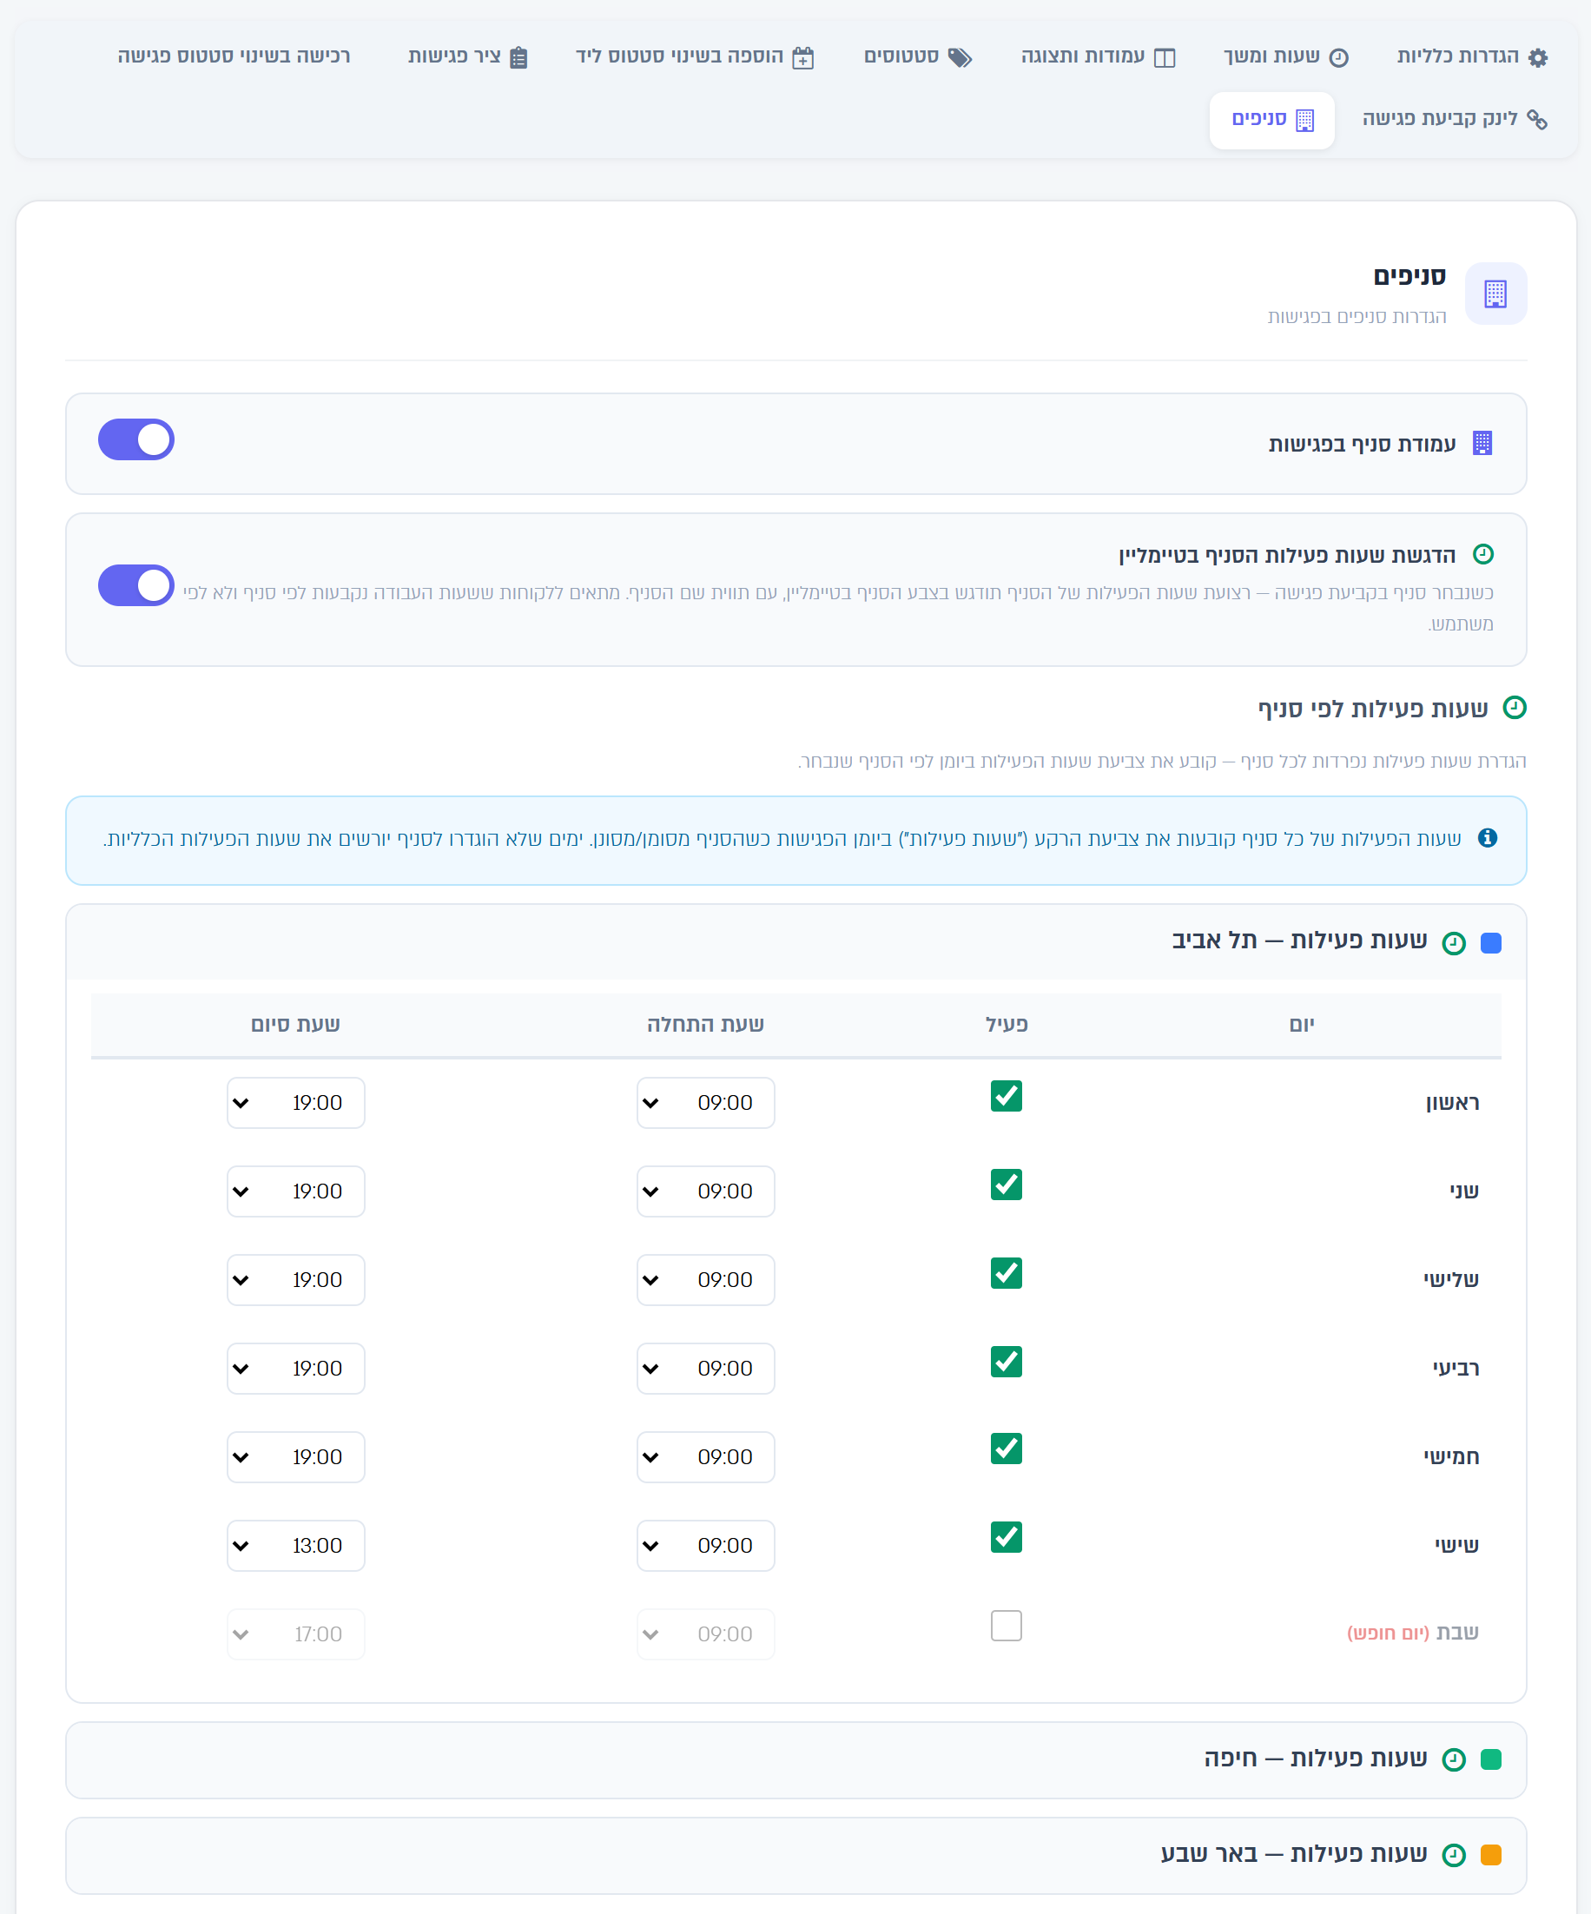Click the clock icon beside שעות פעילות לפי סניף

click(1515, 707)
